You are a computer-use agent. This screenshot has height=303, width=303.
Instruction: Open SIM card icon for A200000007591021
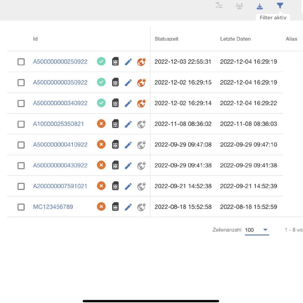pos(115,186)
